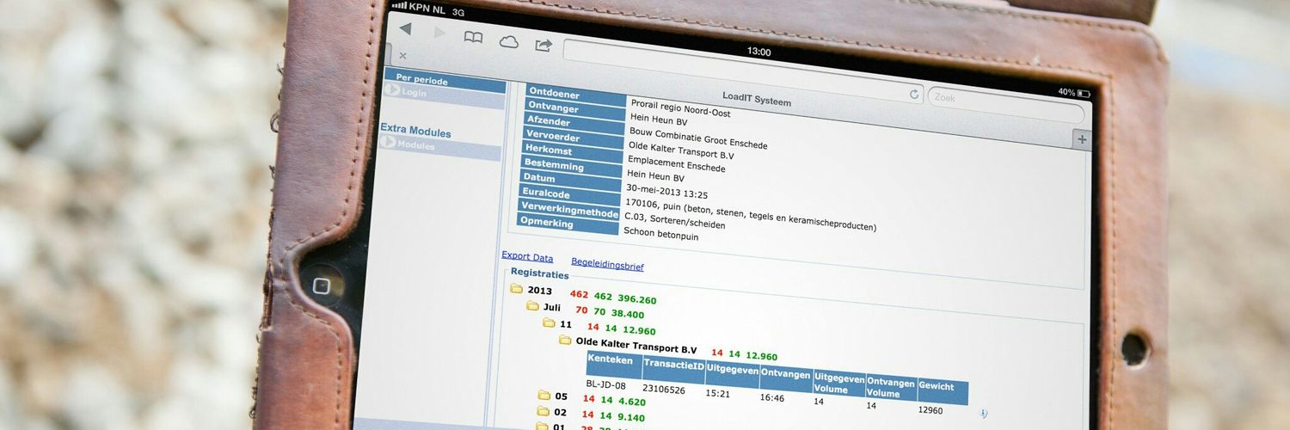The image size is (1290, 430).
Task: Tap the Zoek search field
Action: [1004, 104]
